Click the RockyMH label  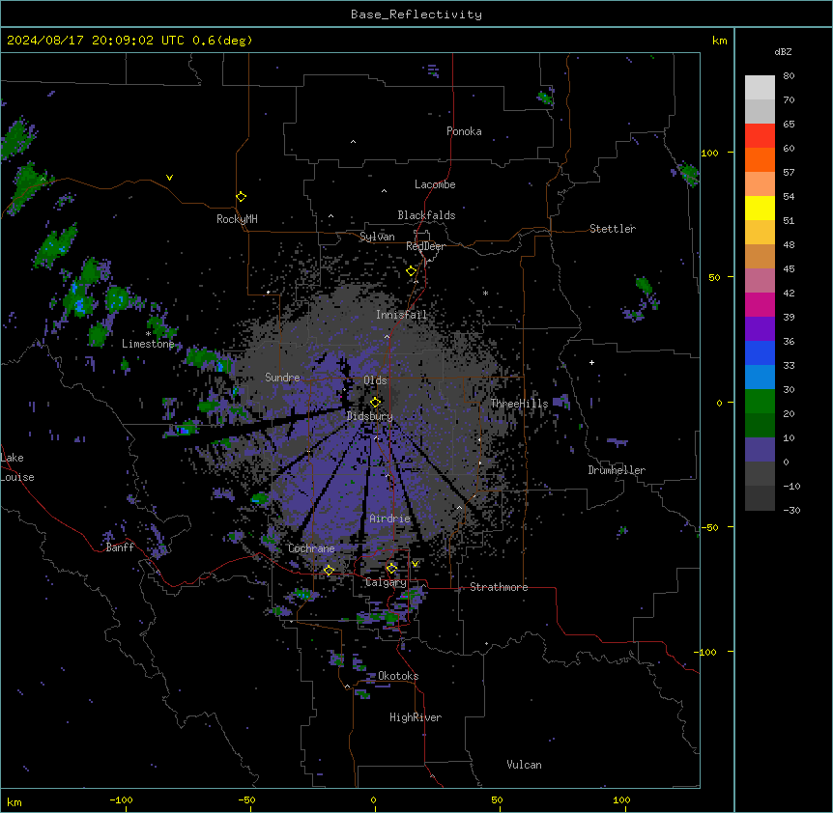237,219
